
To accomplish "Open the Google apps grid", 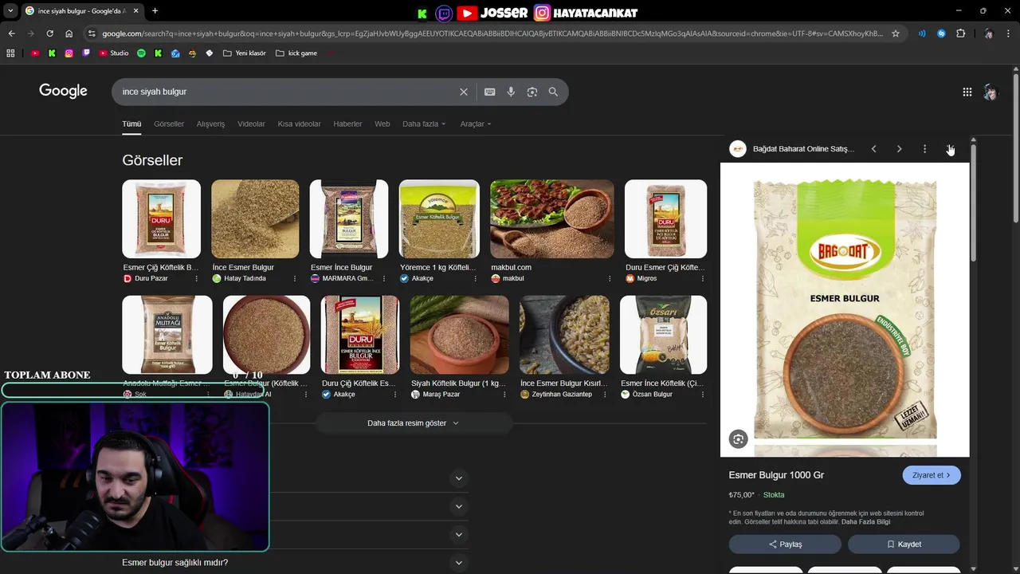I will 967,92.
